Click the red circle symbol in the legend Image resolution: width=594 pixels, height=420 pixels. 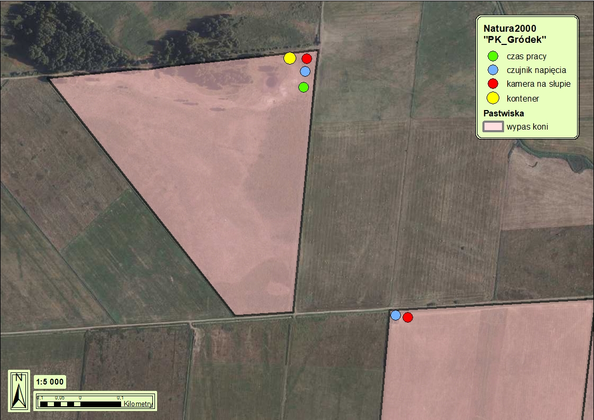pyautogui.click(x=492, y=84)
